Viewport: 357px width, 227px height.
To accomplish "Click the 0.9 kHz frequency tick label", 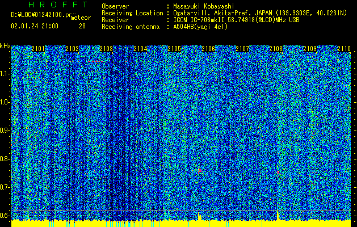I will click(x=5, y=131).
